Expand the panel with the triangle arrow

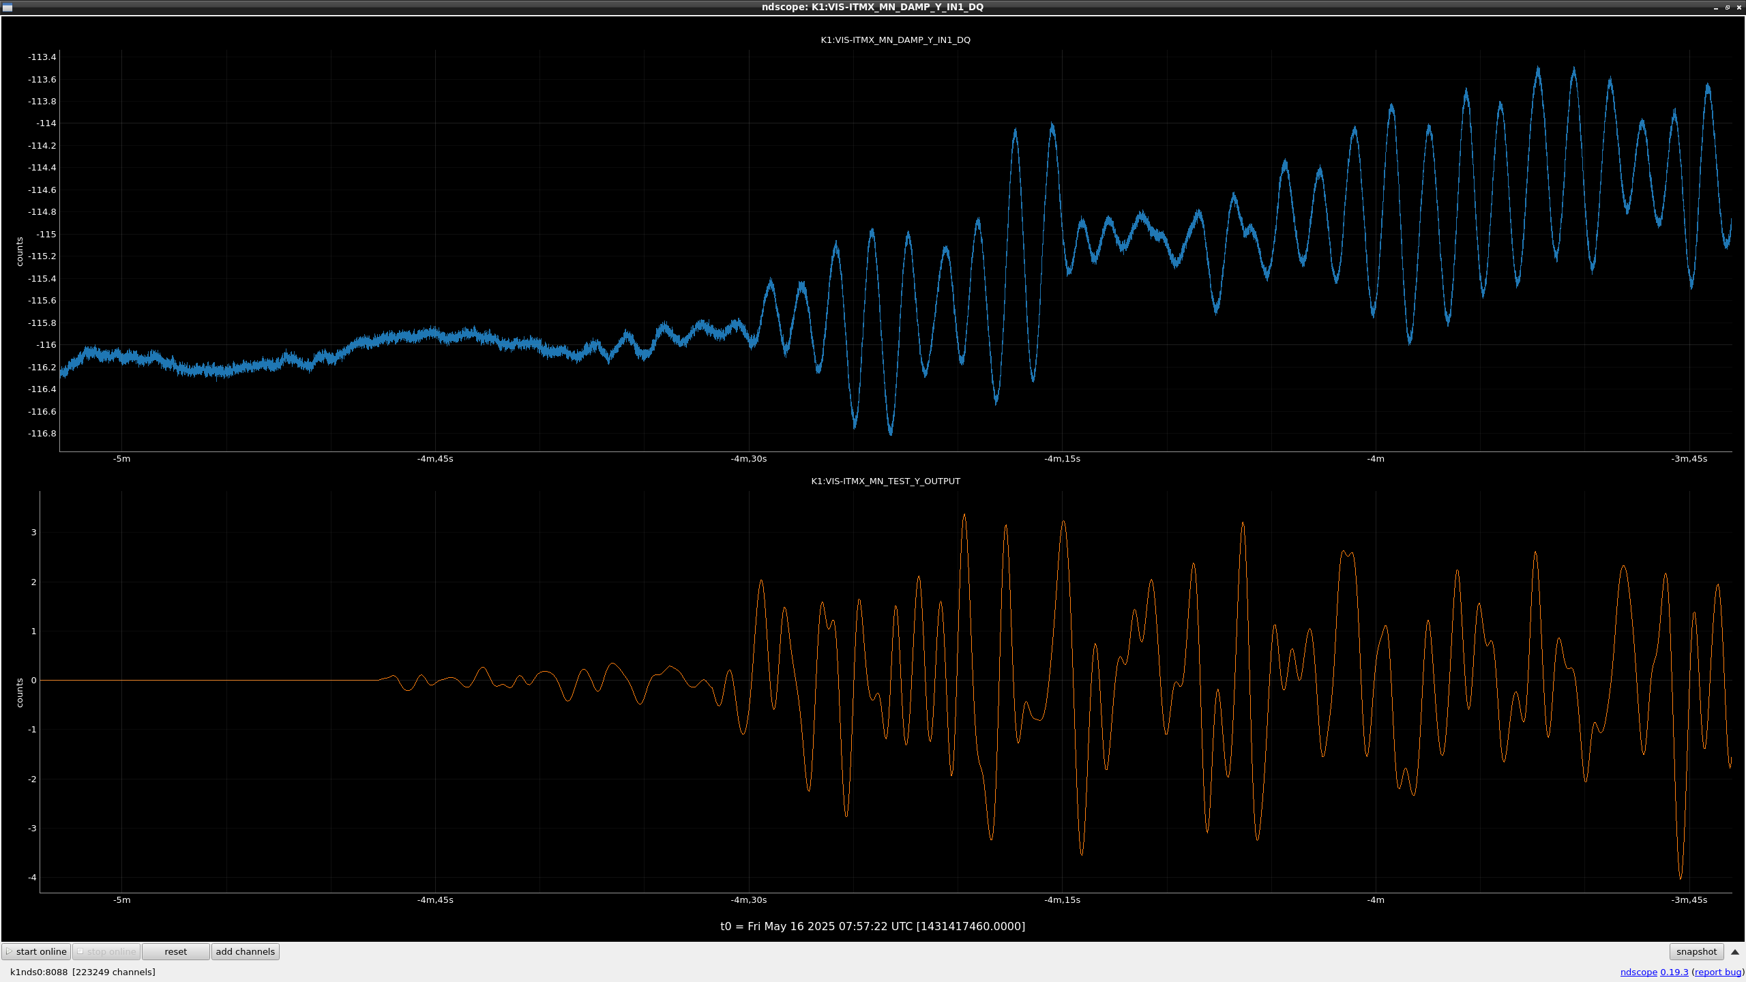pyautogui.click(x=1735, y=952)
